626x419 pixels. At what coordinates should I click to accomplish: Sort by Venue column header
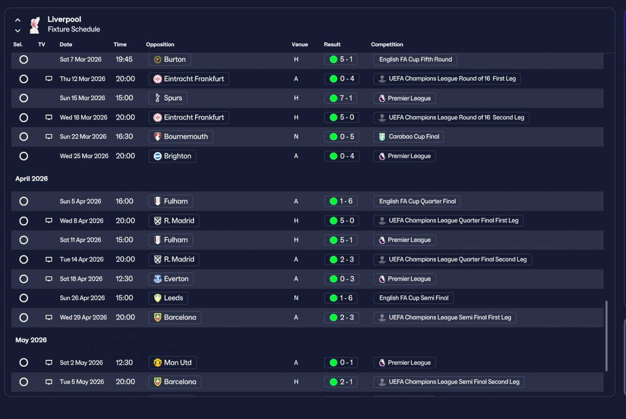pyautogui.click(x=300, y=44)
